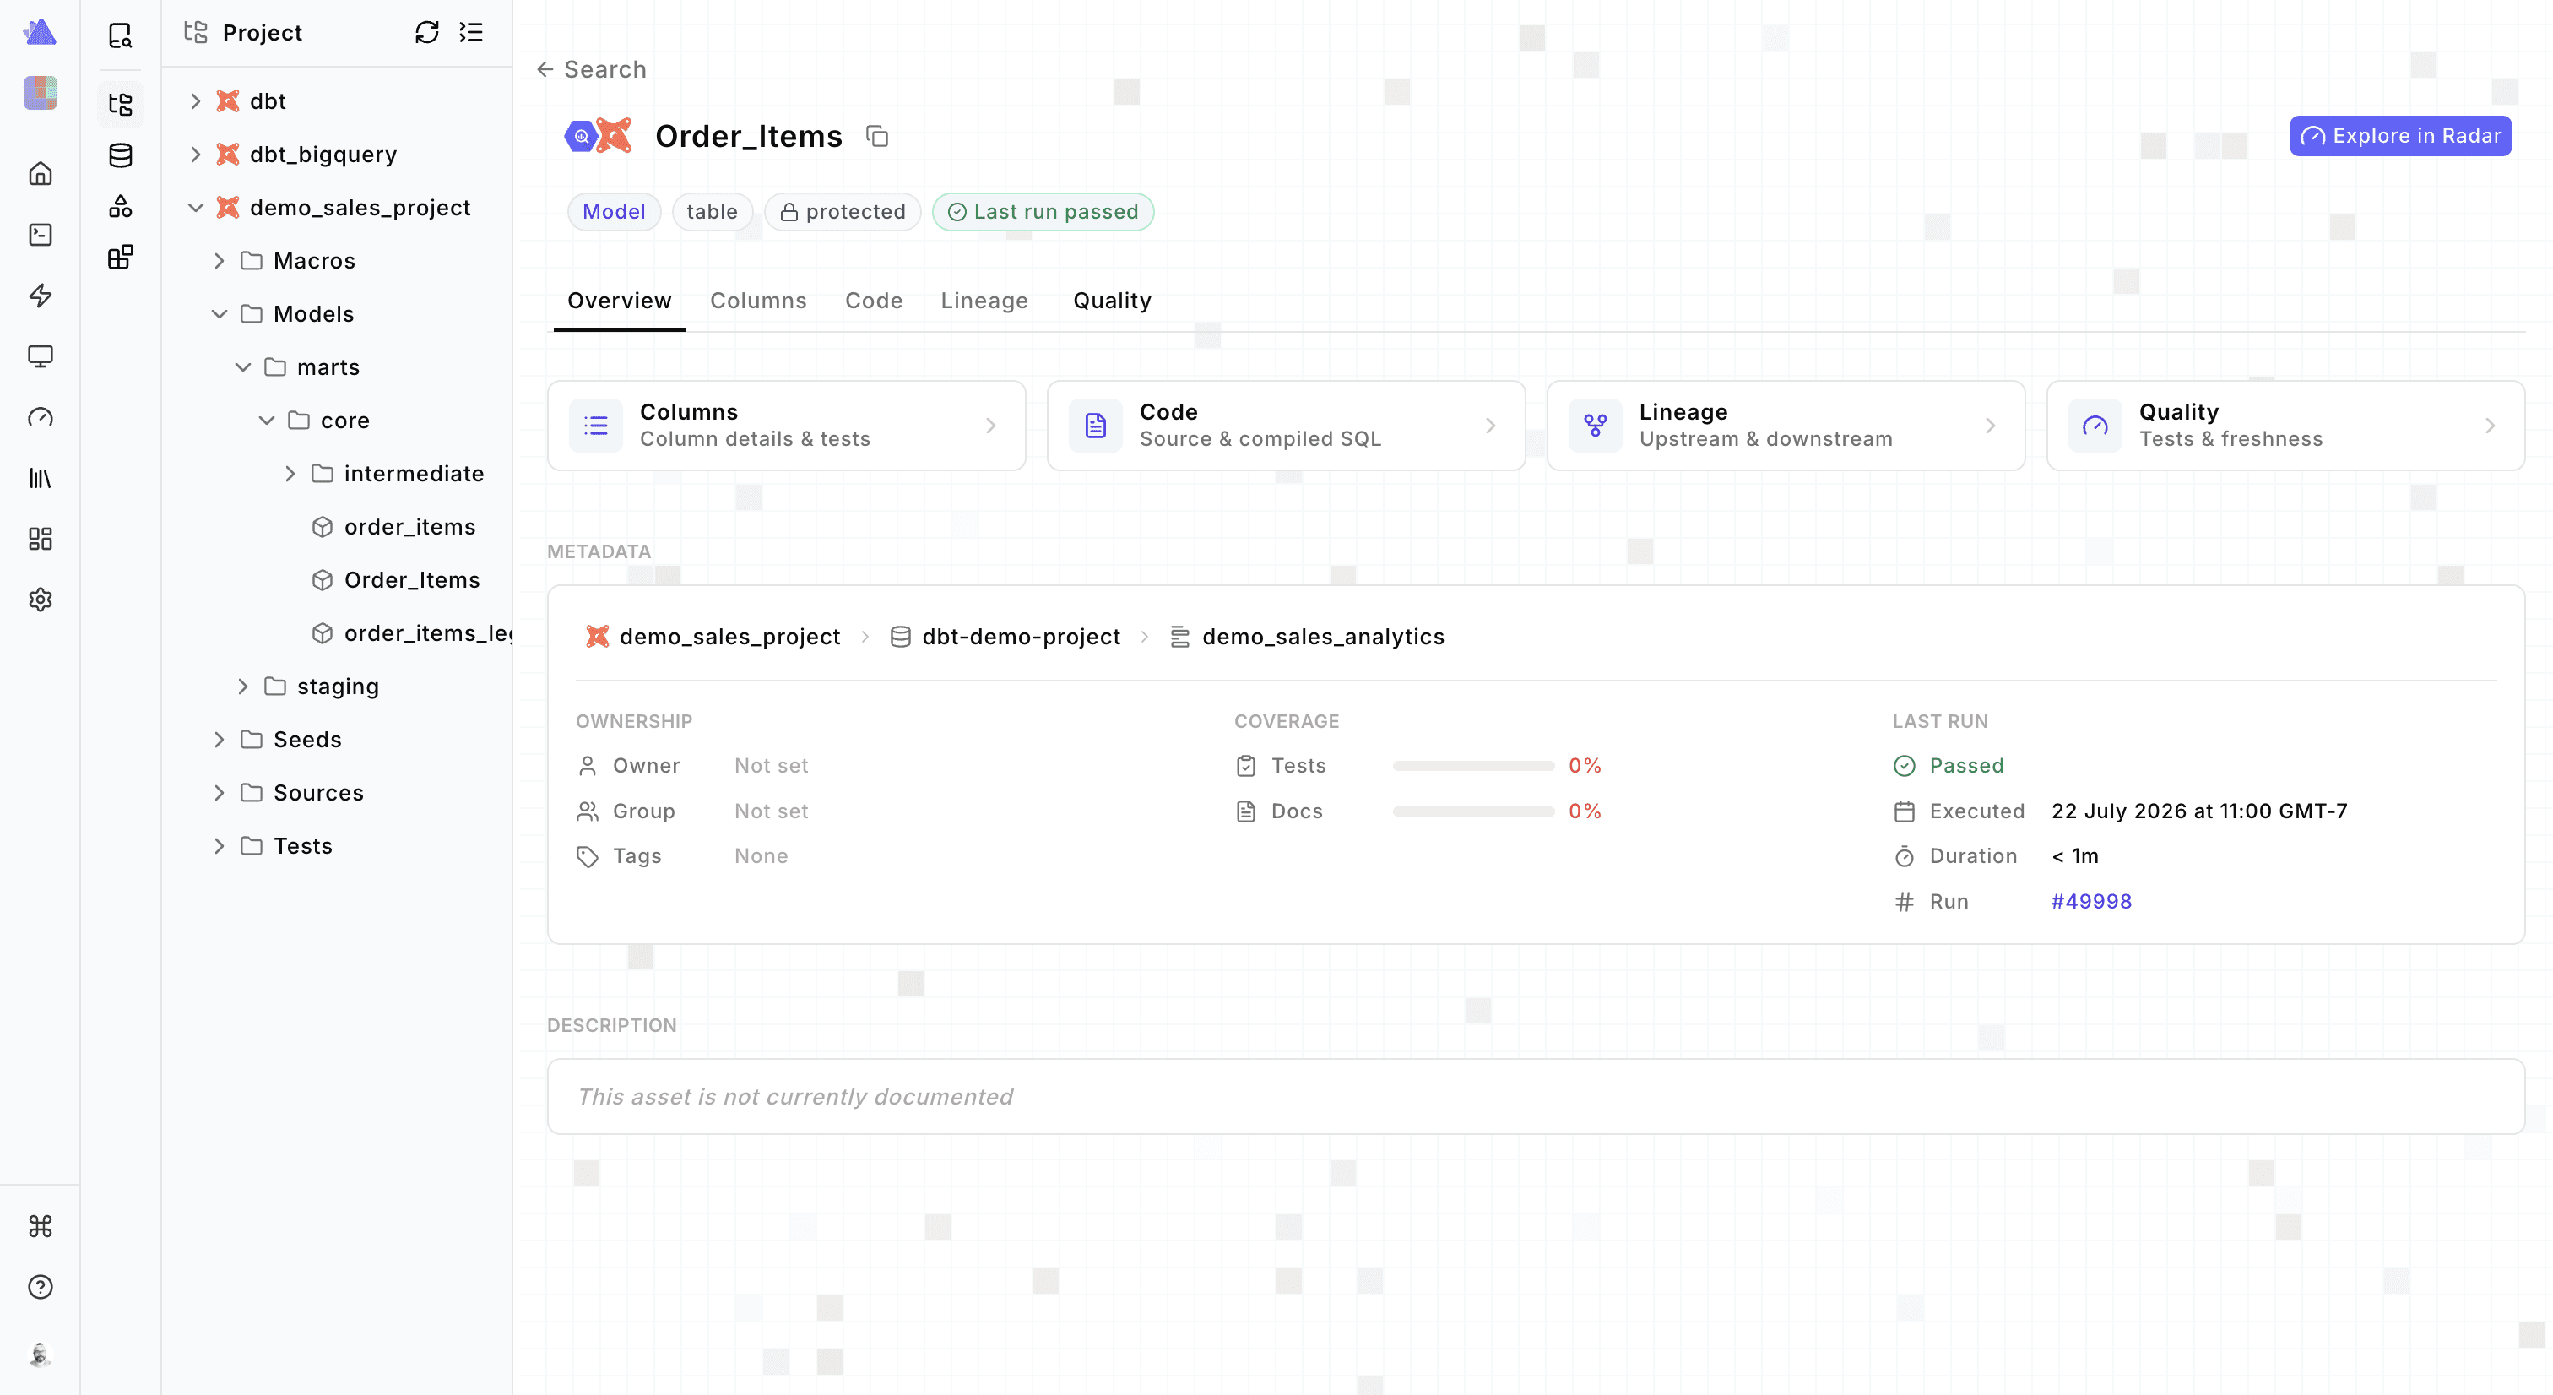
Task: Click the collapse-all list icon in Project header
Action: (x=471, y=33)
